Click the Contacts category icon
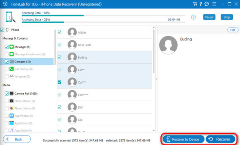 (12, 61)
